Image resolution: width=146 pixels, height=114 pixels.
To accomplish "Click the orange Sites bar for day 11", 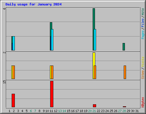I will click(x=52, y=72).
